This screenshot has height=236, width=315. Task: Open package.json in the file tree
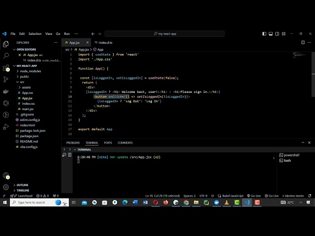point(29,136)
